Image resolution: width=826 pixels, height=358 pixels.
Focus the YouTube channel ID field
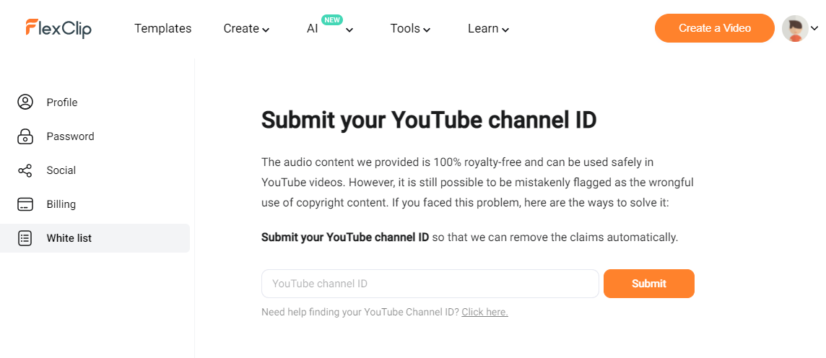tap(430, 284)
